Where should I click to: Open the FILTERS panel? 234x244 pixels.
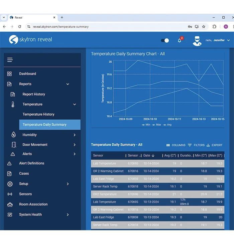[196, 145]
